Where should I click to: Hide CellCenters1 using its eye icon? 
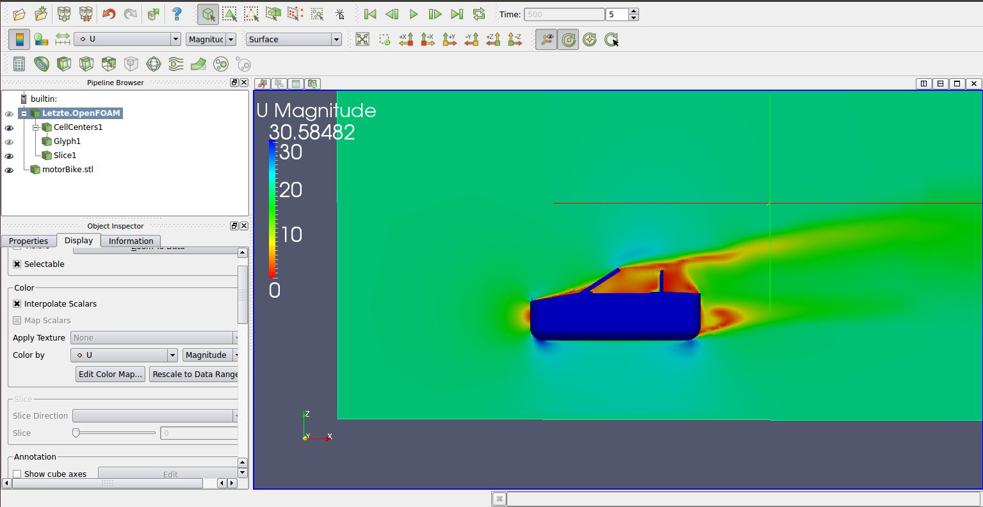(9, 128)
